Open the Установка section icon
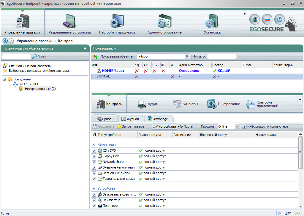Screen dimensions: 304x216 [x=212, y=21]
